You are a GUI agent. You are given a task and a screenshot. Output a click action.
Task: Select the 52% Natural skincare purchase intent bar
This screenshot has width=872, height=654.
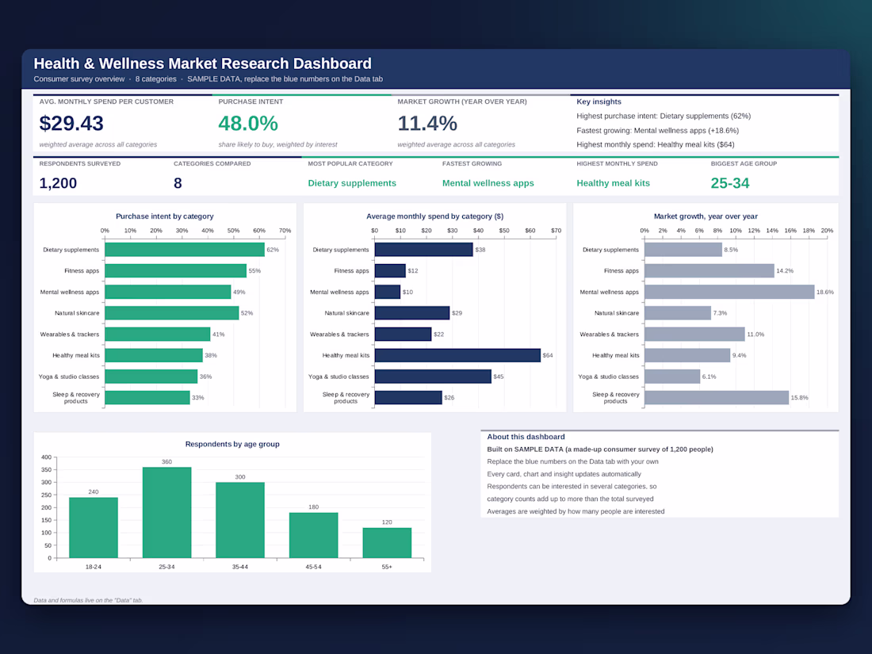tap(172, 313)
